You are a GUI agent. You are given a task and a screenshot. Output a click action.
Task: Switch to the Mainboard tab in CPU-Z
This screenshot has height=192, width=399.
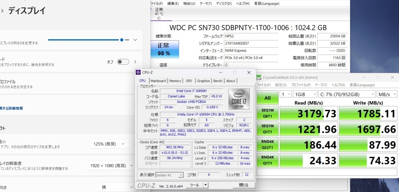[x=158, y=81]
